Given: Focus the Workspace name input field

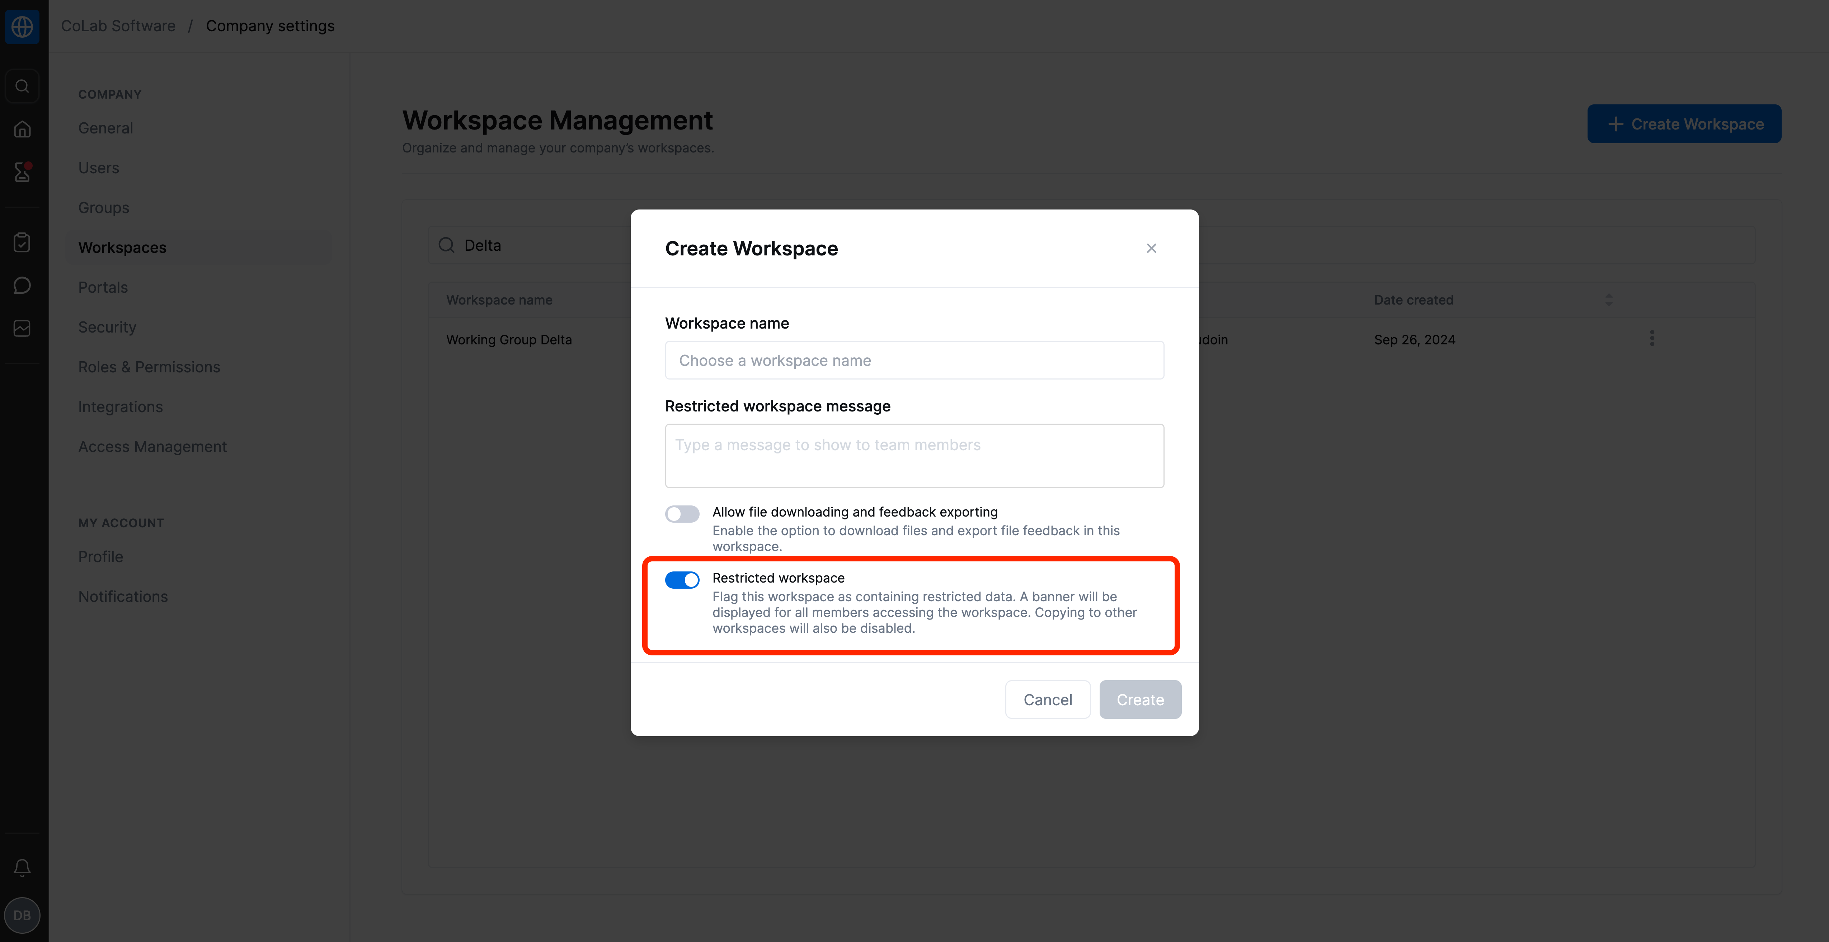Looking at the screenshot, I should coord(914,361).
